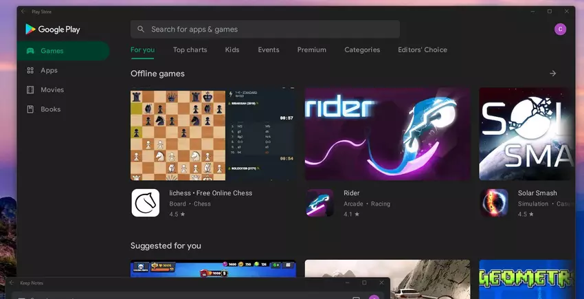This screenshot has width=584, height=299.
Task: Open the Events tab
Action: 269,50
